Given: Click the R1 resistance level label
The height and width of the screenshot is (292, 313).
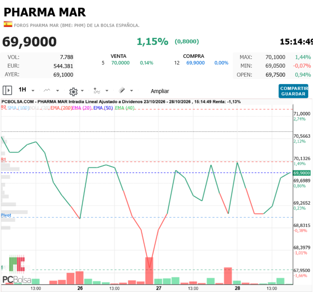Looking at the screenshot, I should (x=4, y=159).
